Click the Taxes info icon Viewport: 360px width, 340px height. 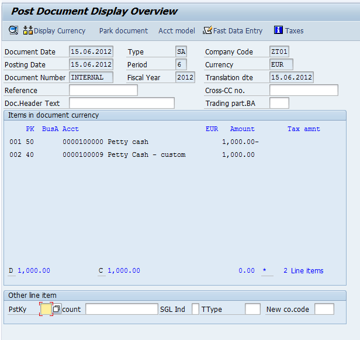coord(278,30)
